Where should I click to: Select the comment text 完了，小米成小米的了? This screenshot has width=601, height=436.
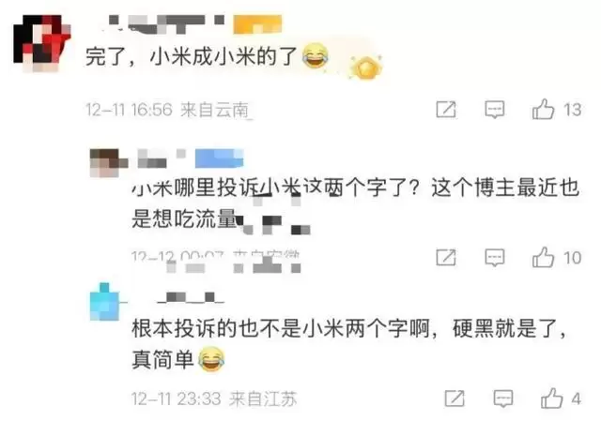pos(192,56)
